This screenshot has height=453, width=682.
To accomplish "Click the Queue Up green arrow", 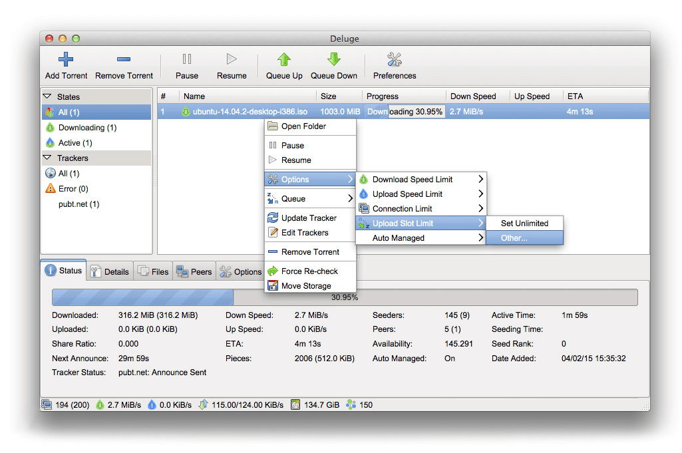I will [x=284, y=59].
